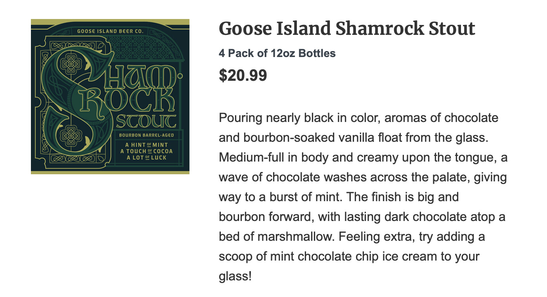Click the description line starting 'Pouring nearly black'
This screenshot has height=297, width=547.
[x=358, y=118]
